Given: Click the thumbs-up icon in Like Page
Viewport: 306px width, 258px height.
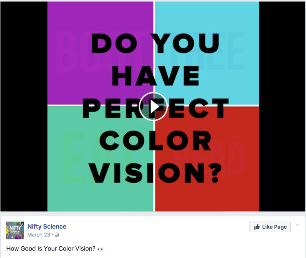Looking at the screenshot, I should pyautogui.click(x=257, y=227).
